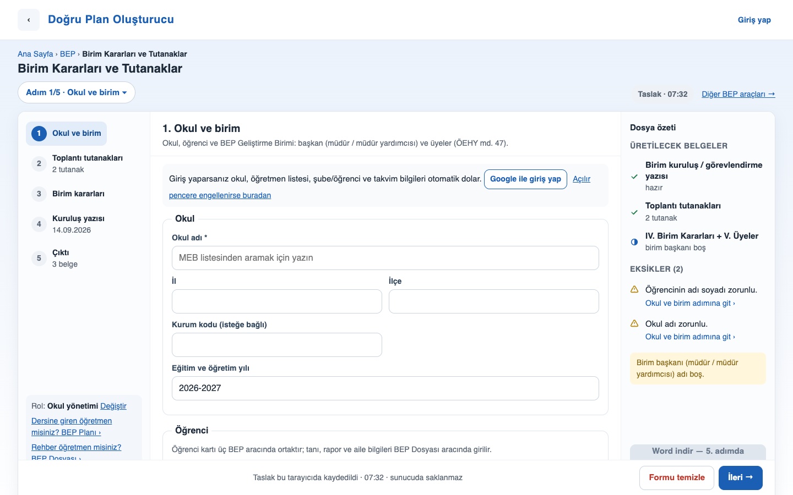Click the Word indir — 5. adımda button
Image resolution: width=793 pixels, height=495 pixels.
[698, 451]
